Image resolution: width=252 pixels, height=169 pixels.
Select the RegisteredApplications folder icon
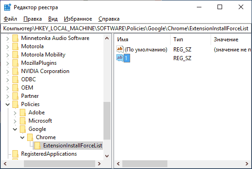(16, 154)
